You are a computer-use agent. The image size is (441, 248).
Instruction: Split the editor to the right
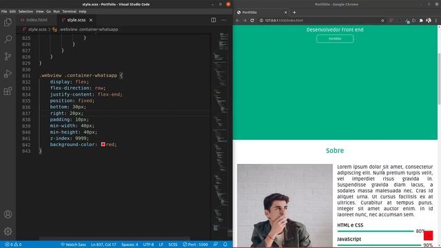[214, 20]
